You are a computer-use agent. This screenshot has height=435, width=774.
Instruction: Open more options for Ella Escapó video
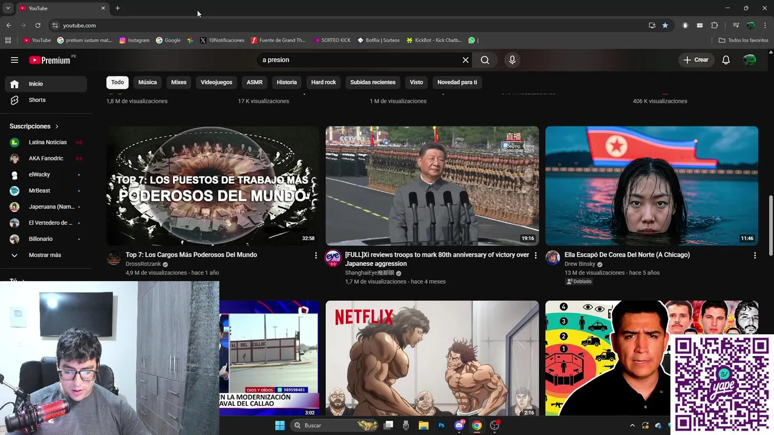(755, 256)
